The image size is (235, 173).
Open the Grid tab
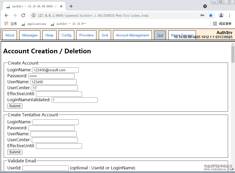(x=105, y=35)
